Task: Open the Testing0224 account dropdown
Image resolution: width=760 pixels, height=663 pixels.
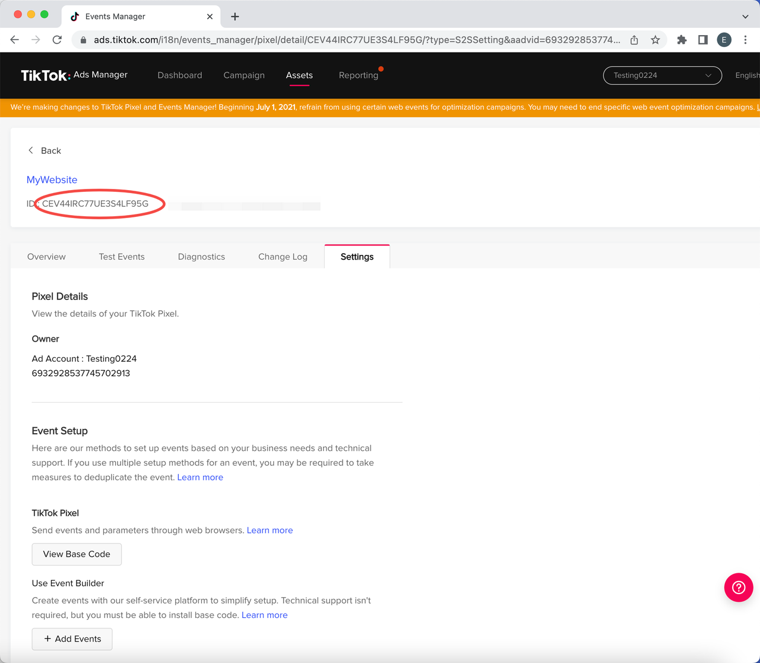Action: click(x=661, y=75)
